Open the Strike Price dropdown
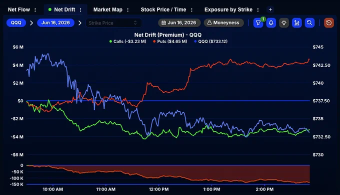Image resolution: width=340 pixels, height=195 pixels. (113, 23)
